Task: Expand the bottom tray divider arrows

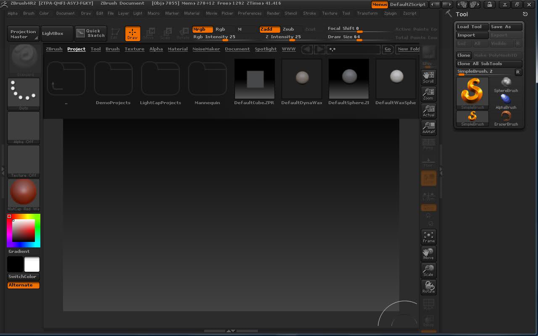Action: click(231, 331)
